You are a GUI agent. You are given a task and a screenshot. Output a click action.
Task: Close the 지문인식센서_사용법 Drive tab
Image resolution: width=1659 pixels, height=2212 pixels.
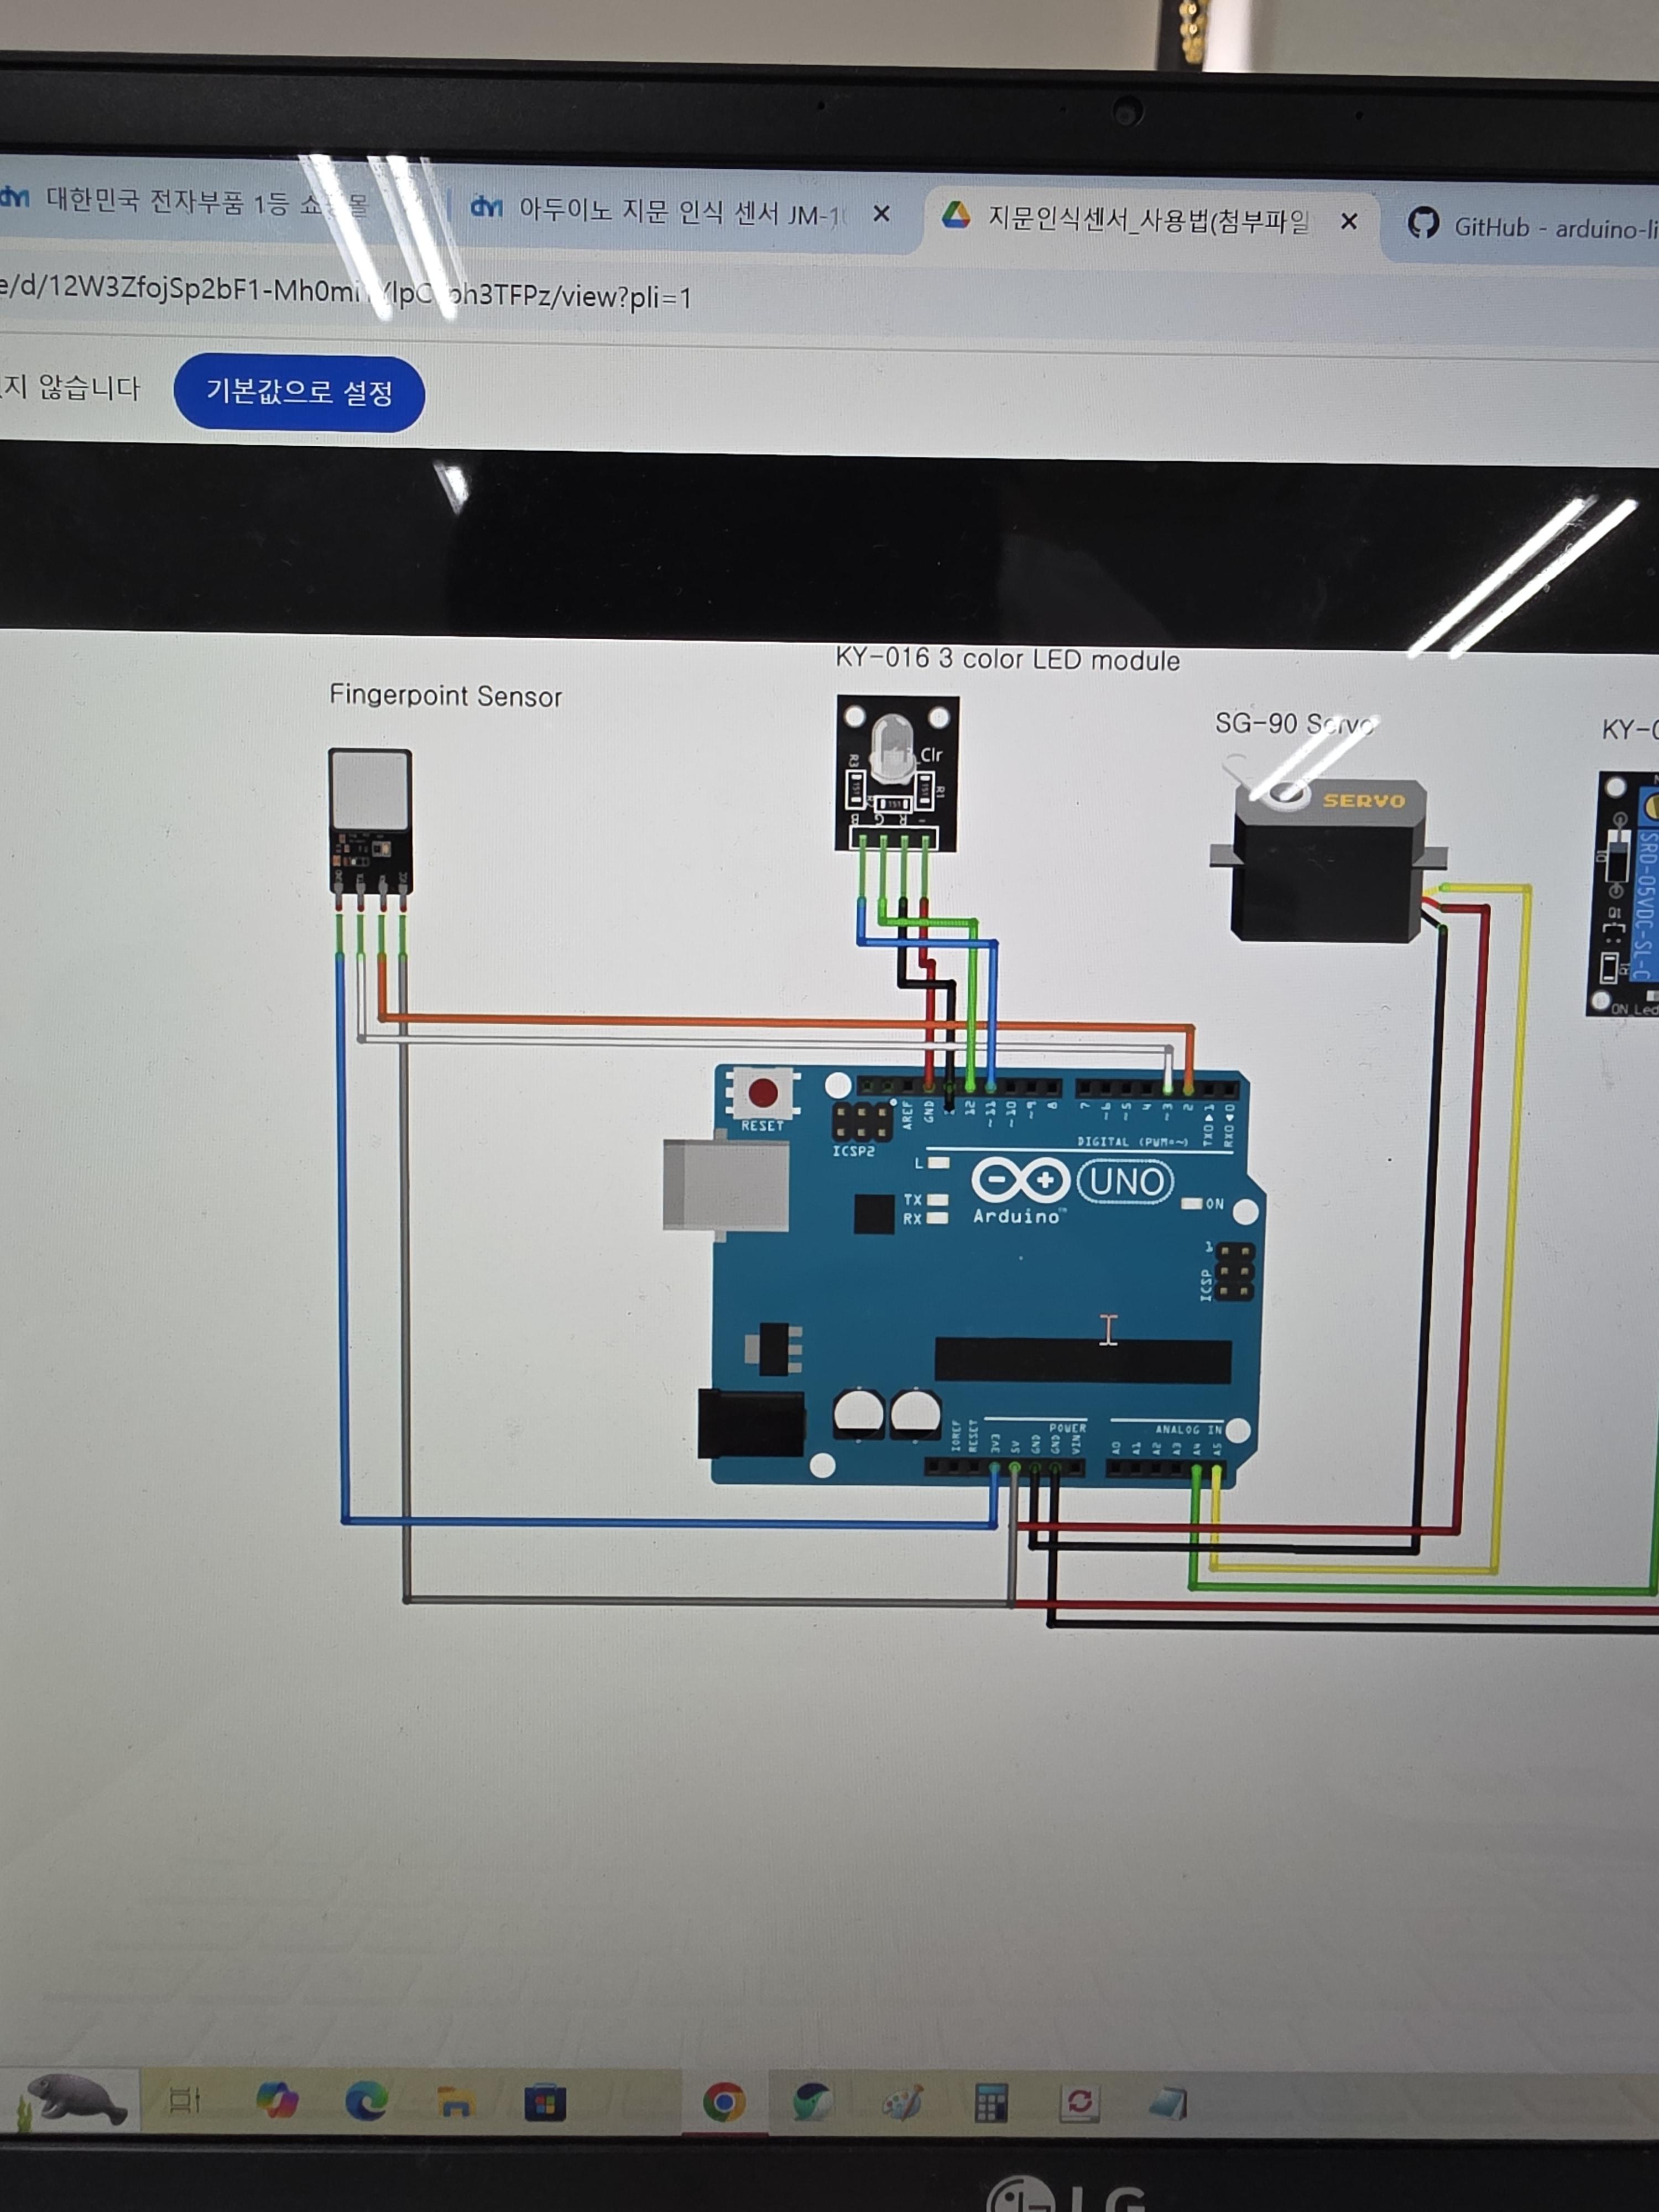[1349, 221]
